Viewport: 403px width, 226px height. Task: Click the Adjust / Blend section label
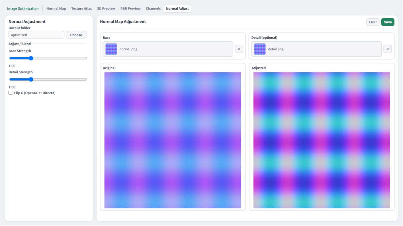point(20,44)
